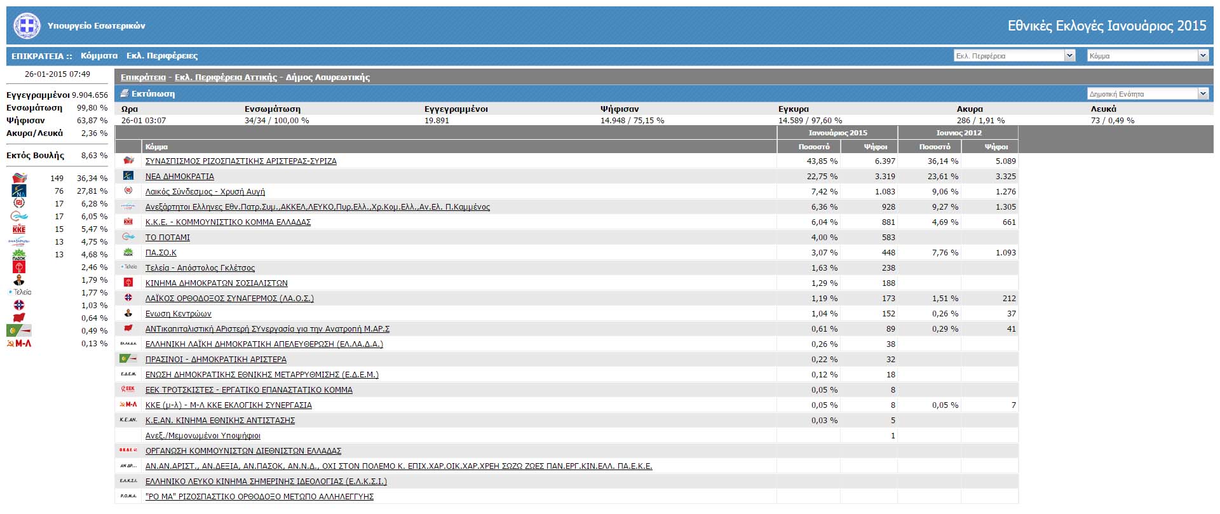Open ΕΕΚ ΤΡΟΤΣΚΙΣΤΕΣ party link
The height and width of the screenshot is (514, 1220).
click(x=249, y=390)
